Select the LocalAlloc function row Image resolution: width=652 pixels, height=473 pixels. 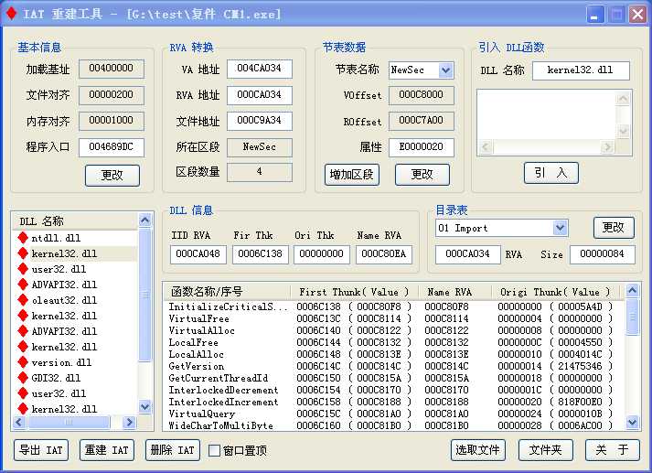click(x=394, y=354)
